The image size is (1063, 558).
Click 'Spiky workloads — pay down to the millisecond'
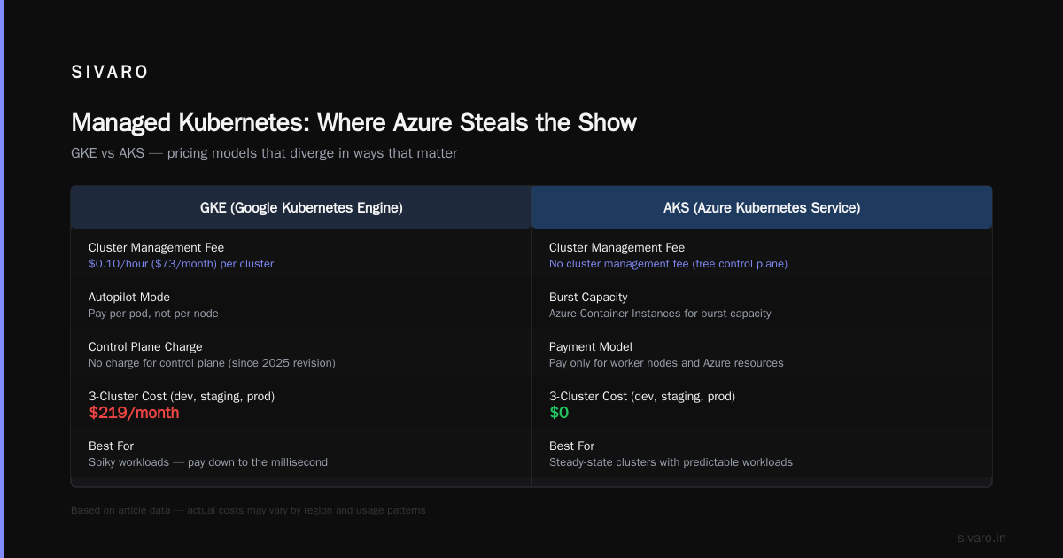(208, 462)
